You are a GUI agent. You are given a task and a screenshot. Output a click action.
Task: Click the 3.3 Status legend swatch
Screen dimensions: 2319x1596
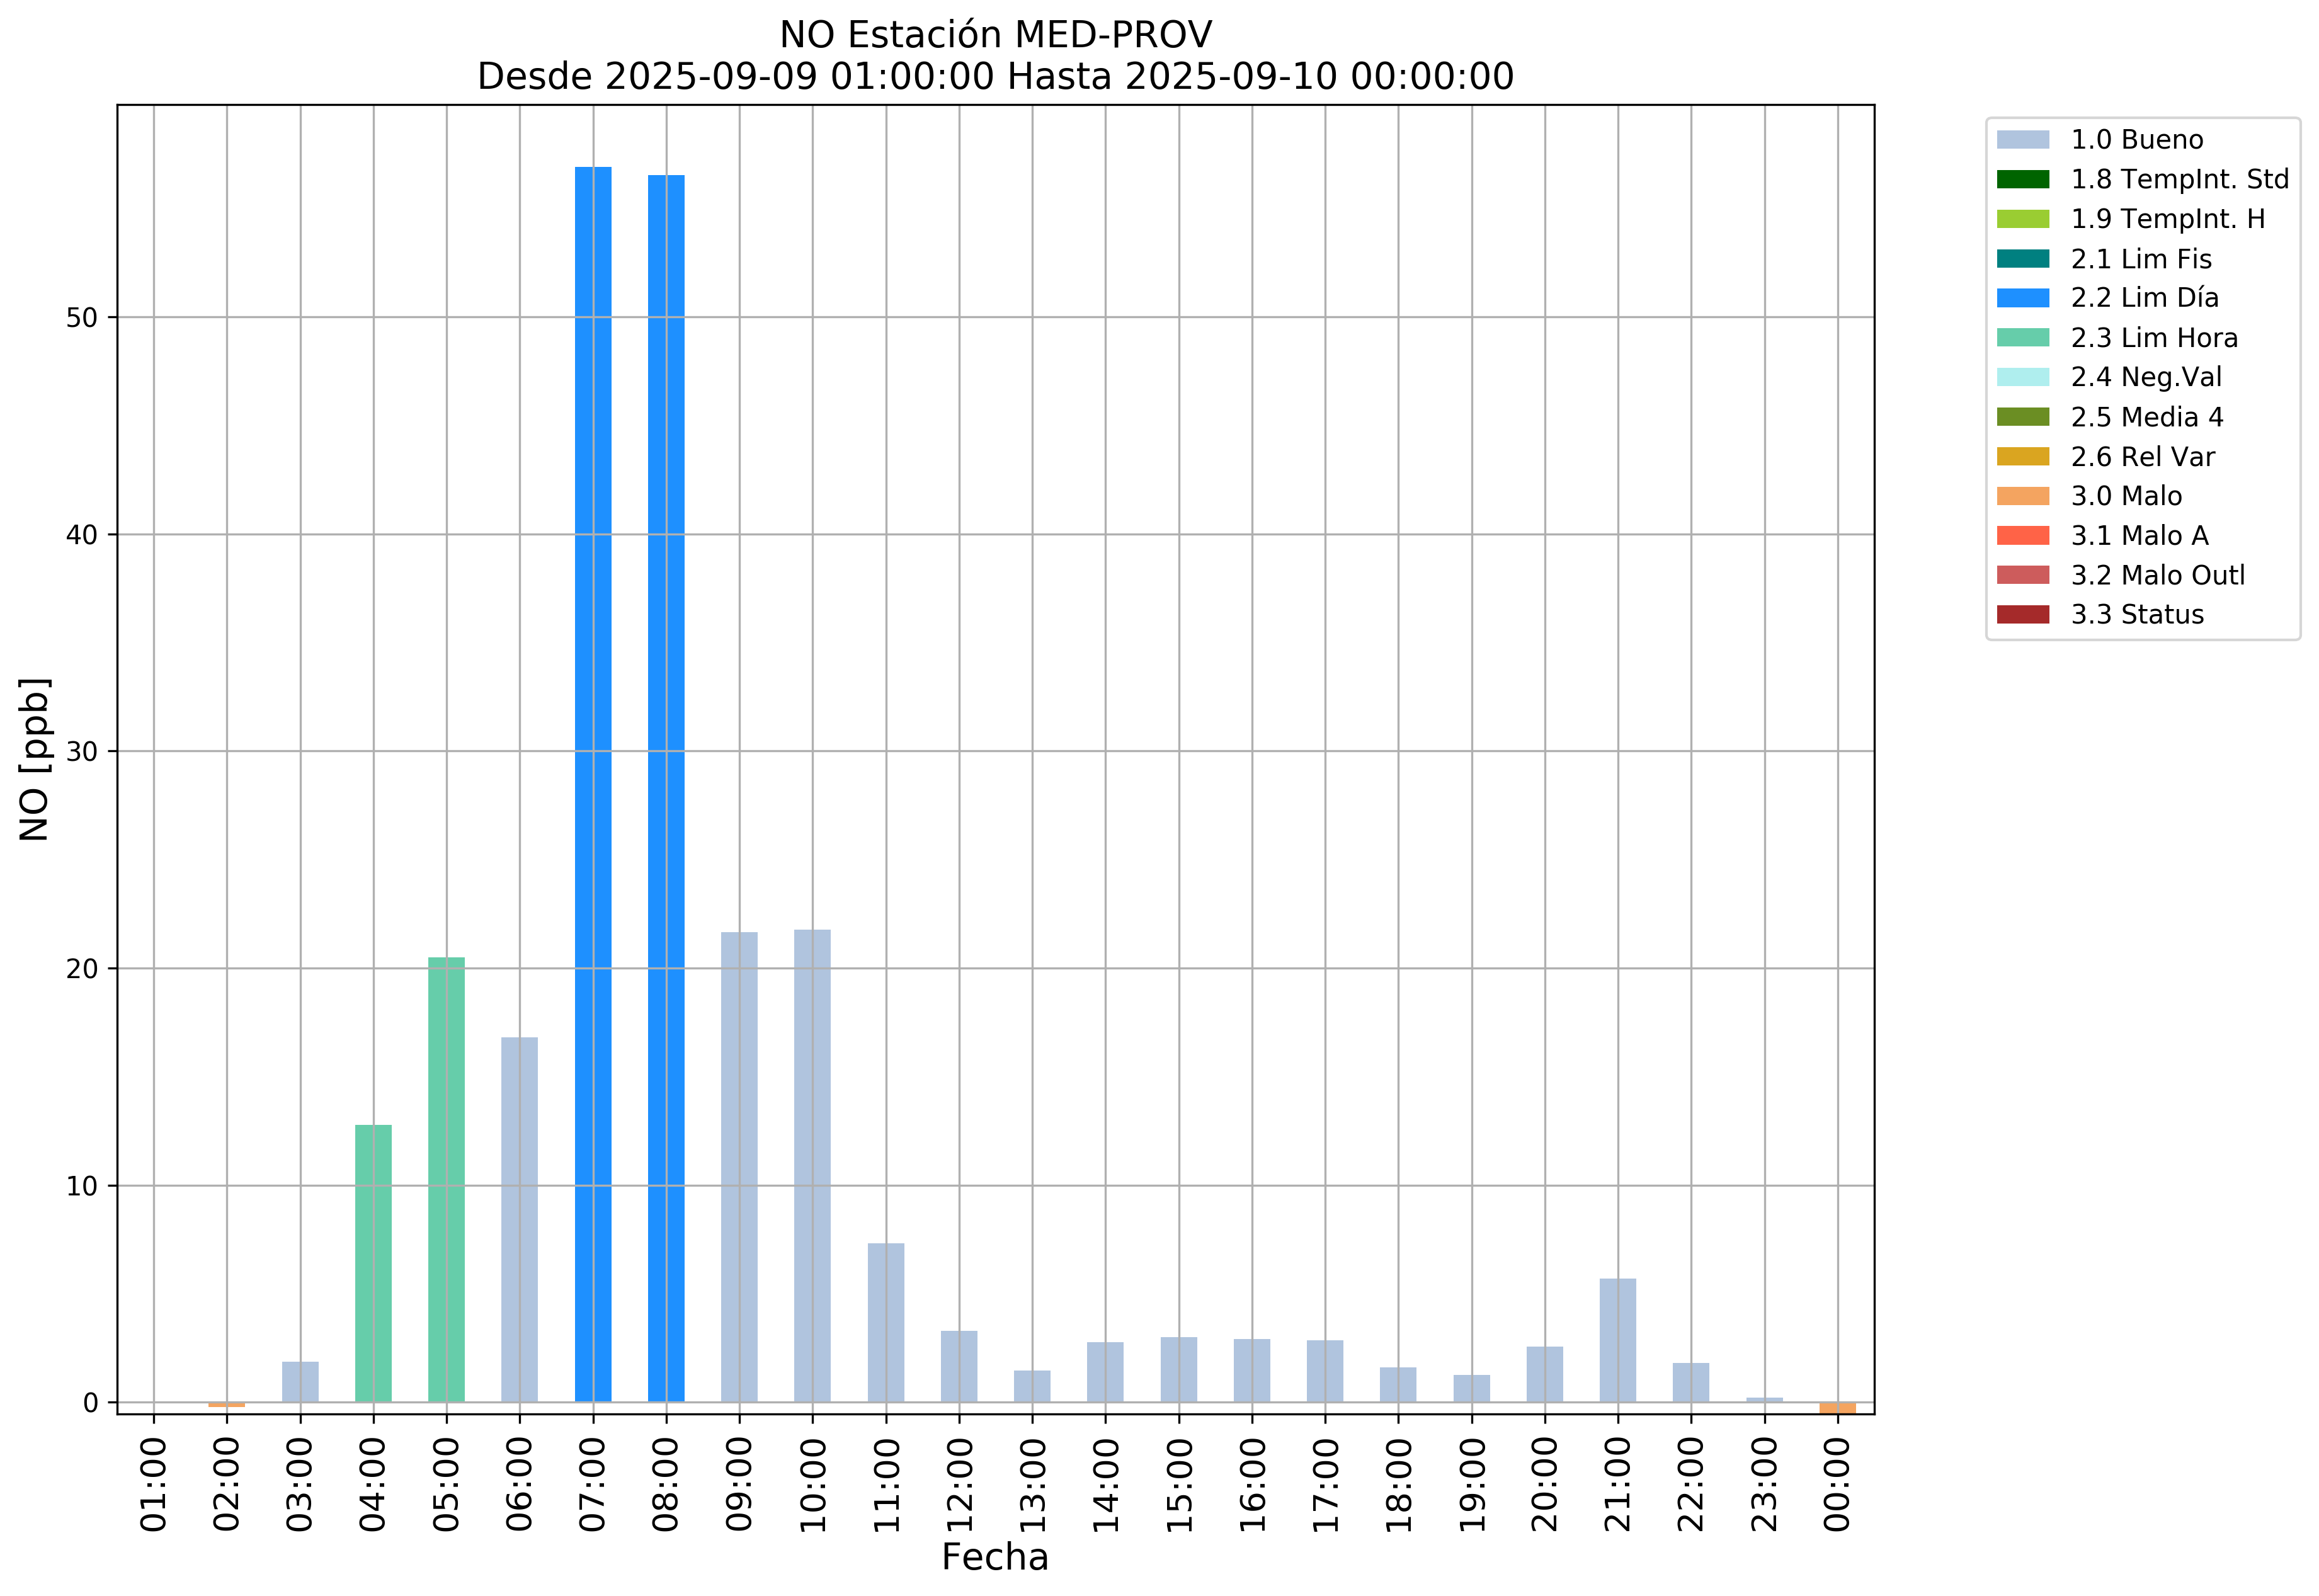click(2022, 614)
